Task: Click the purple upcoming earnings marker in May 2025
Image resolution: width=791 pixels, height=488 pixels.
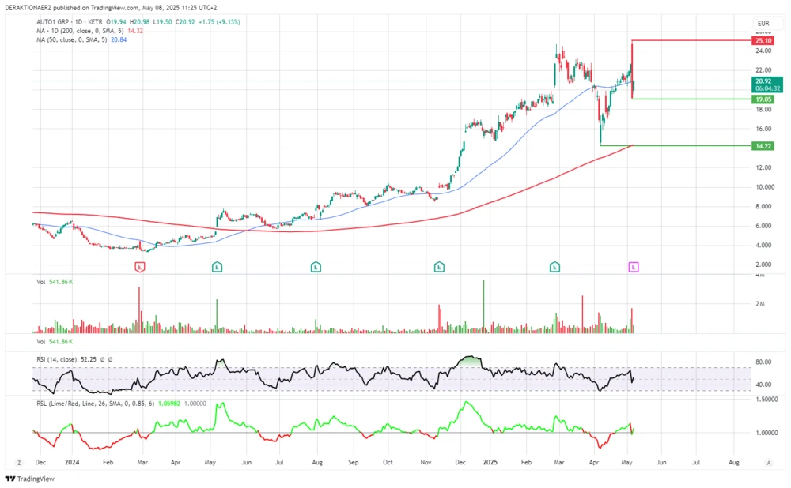Action: click(633, 268)
